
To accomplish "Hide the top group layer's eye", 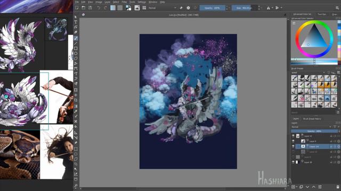I will 293,136.
